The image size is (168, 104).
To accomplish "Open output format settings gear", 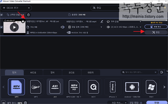I will click(x=25, y=103).
